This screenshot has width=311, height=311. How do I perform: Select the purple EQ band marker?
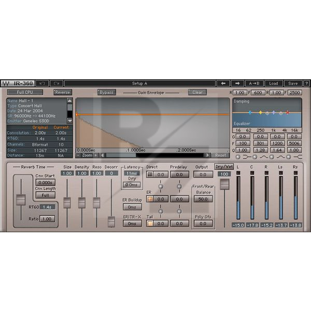[274, 112]
